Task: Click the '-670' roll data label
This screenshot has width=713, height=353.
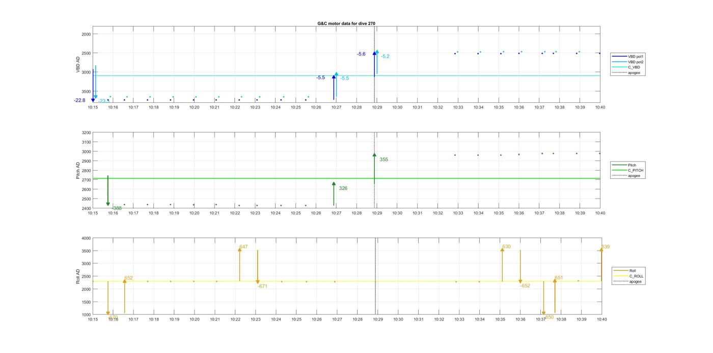Action: click(x=113, y=317)
